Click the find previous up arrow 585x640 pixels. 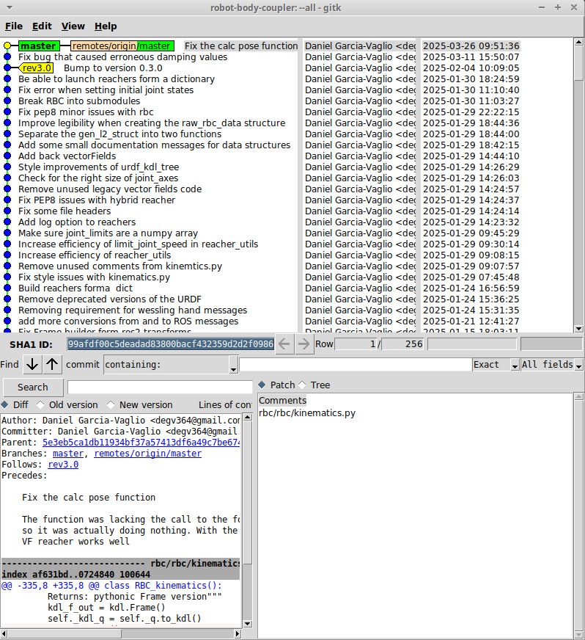tap(52, 365)
